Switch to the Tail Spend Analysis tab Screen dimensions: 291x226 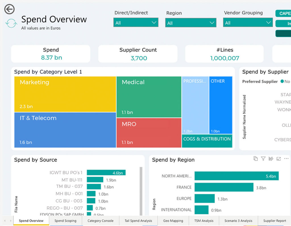click(x=138, y=220)
